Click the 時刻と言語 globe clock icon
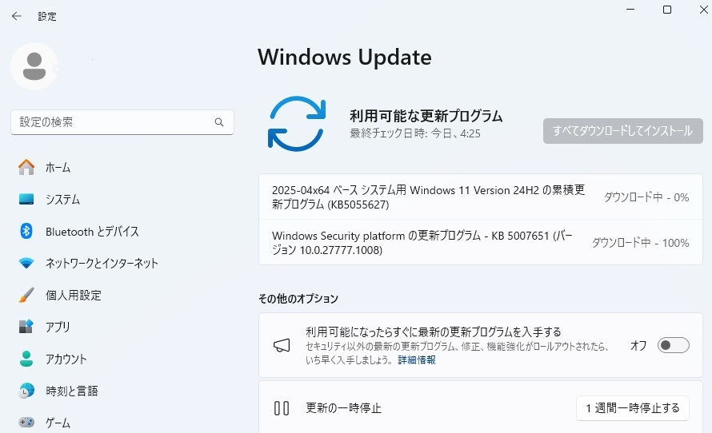Screen dimensions: 712x433 pyautogui.click(x=26, y=391)
